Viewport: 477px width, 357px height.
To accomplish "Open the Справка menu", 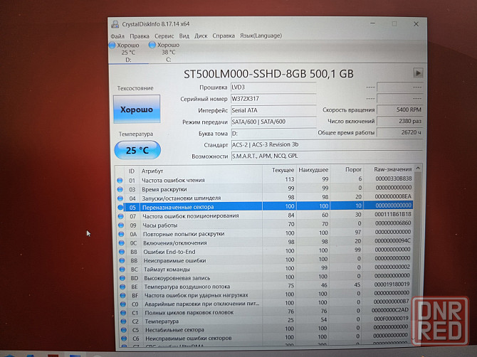I will (x=224, y=36).
